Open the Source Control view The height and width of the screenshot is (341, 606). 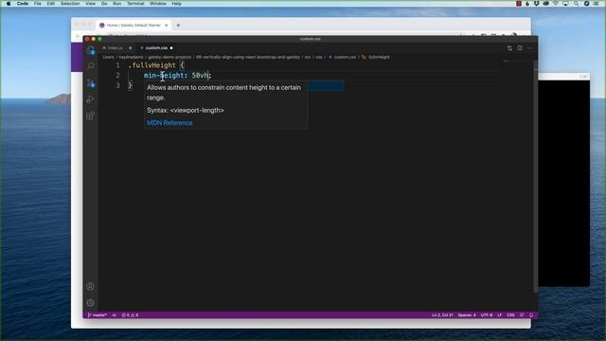click(91, 82)
